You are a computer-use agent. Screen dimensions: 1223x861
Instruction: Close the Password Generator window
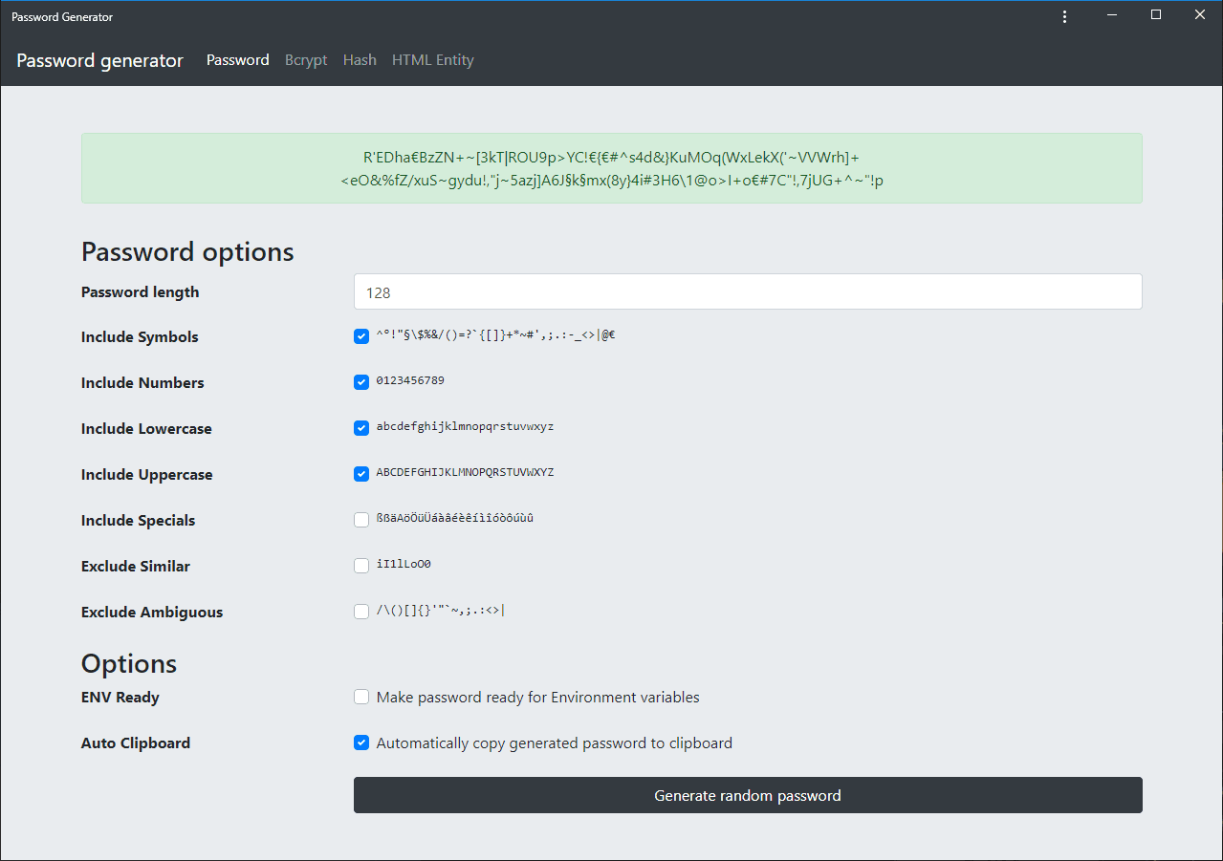pyautogui.click(x=1200, y=14)
